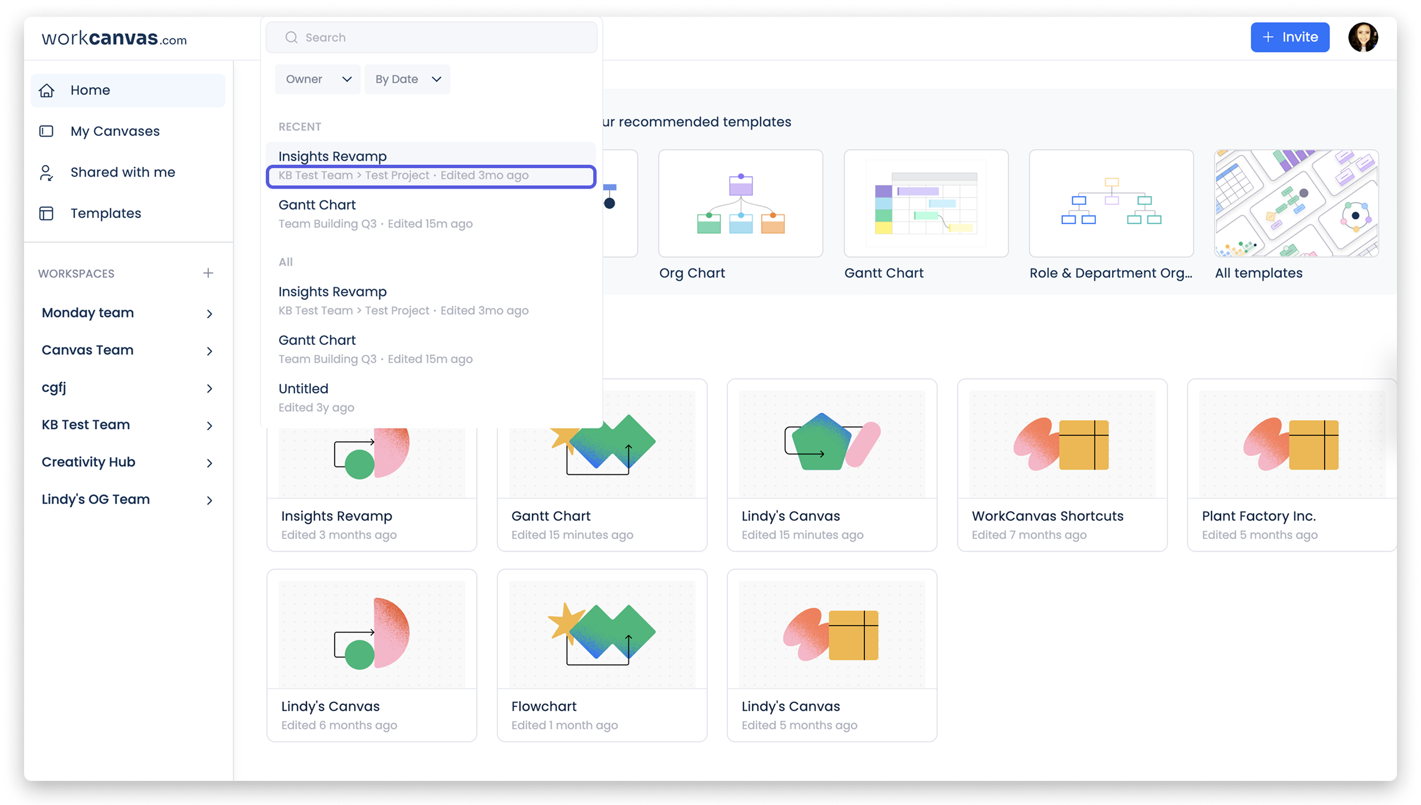Screen dimensions: 1421x805
Task: Click Lindy's OG Team workspace name
Action: pos(95,499)
